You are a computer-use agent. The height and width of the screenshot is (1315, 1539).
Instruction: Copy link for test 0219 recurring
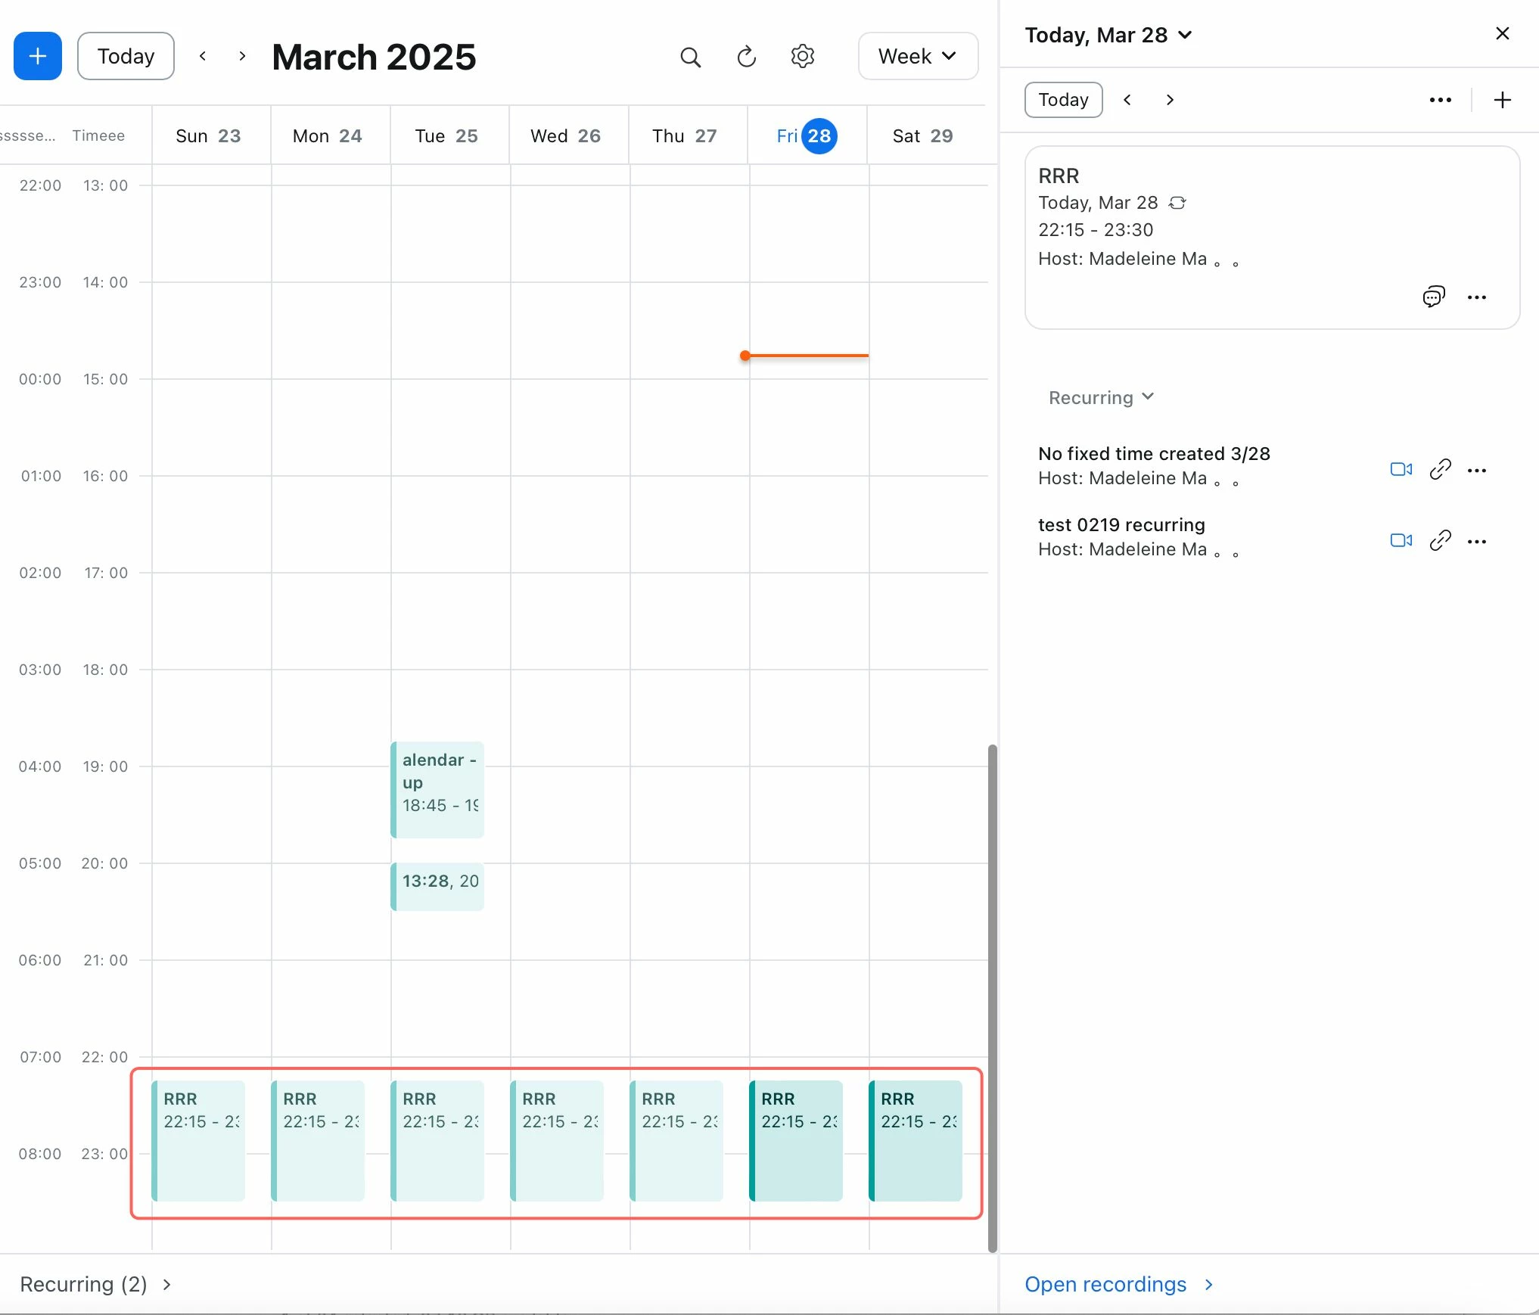[1440, 541]
